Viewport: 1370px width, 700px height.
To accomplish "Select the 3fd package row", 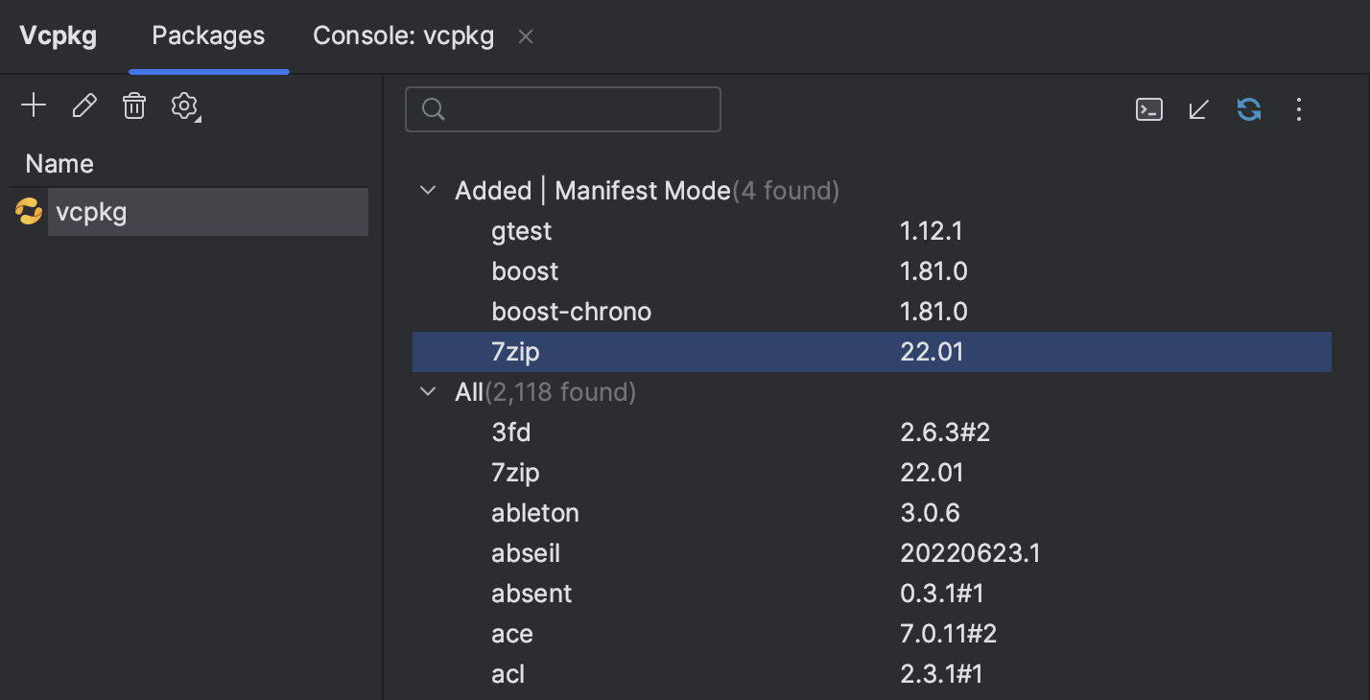I will coord(872,432).
